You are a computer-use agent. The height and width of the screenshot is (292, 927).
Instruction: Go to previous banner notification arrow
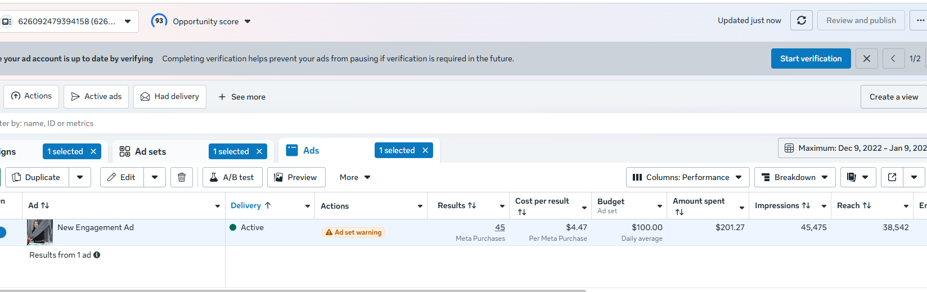(x=893, y=59)
